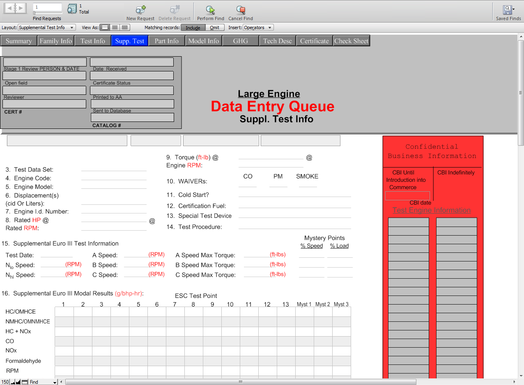Image resolution: width=524 pixels, height=385 pixels.
Task: Click the Engine Code field
Action: [114, 176]
